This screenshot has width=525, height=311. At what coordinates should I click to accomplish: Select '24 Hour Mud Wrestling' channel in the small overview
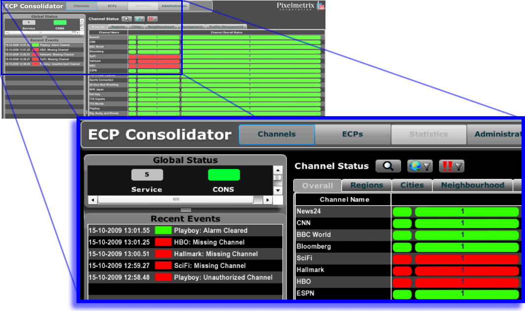(104, 85)
